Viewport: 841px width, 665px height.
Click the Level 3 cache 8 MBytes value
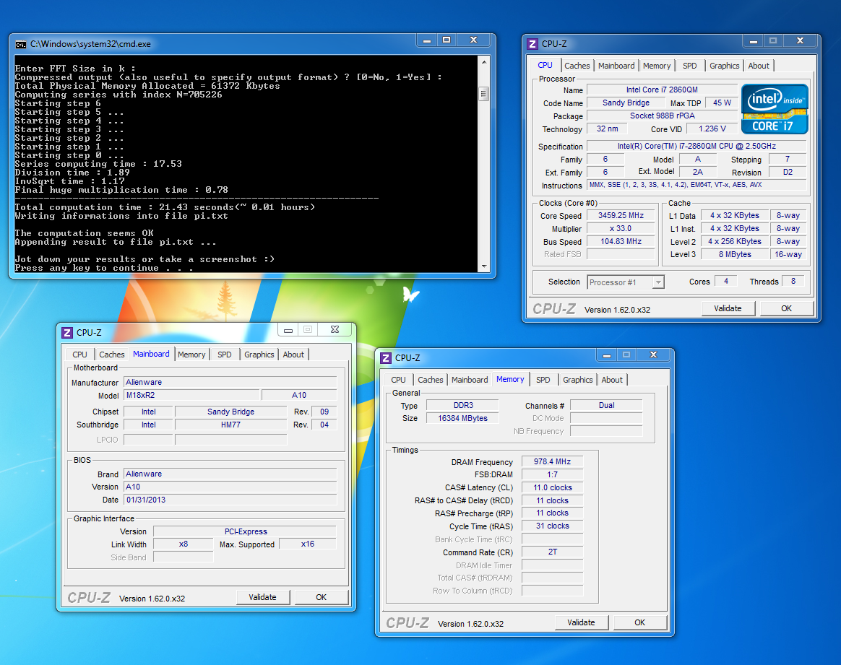click(735, 255)
